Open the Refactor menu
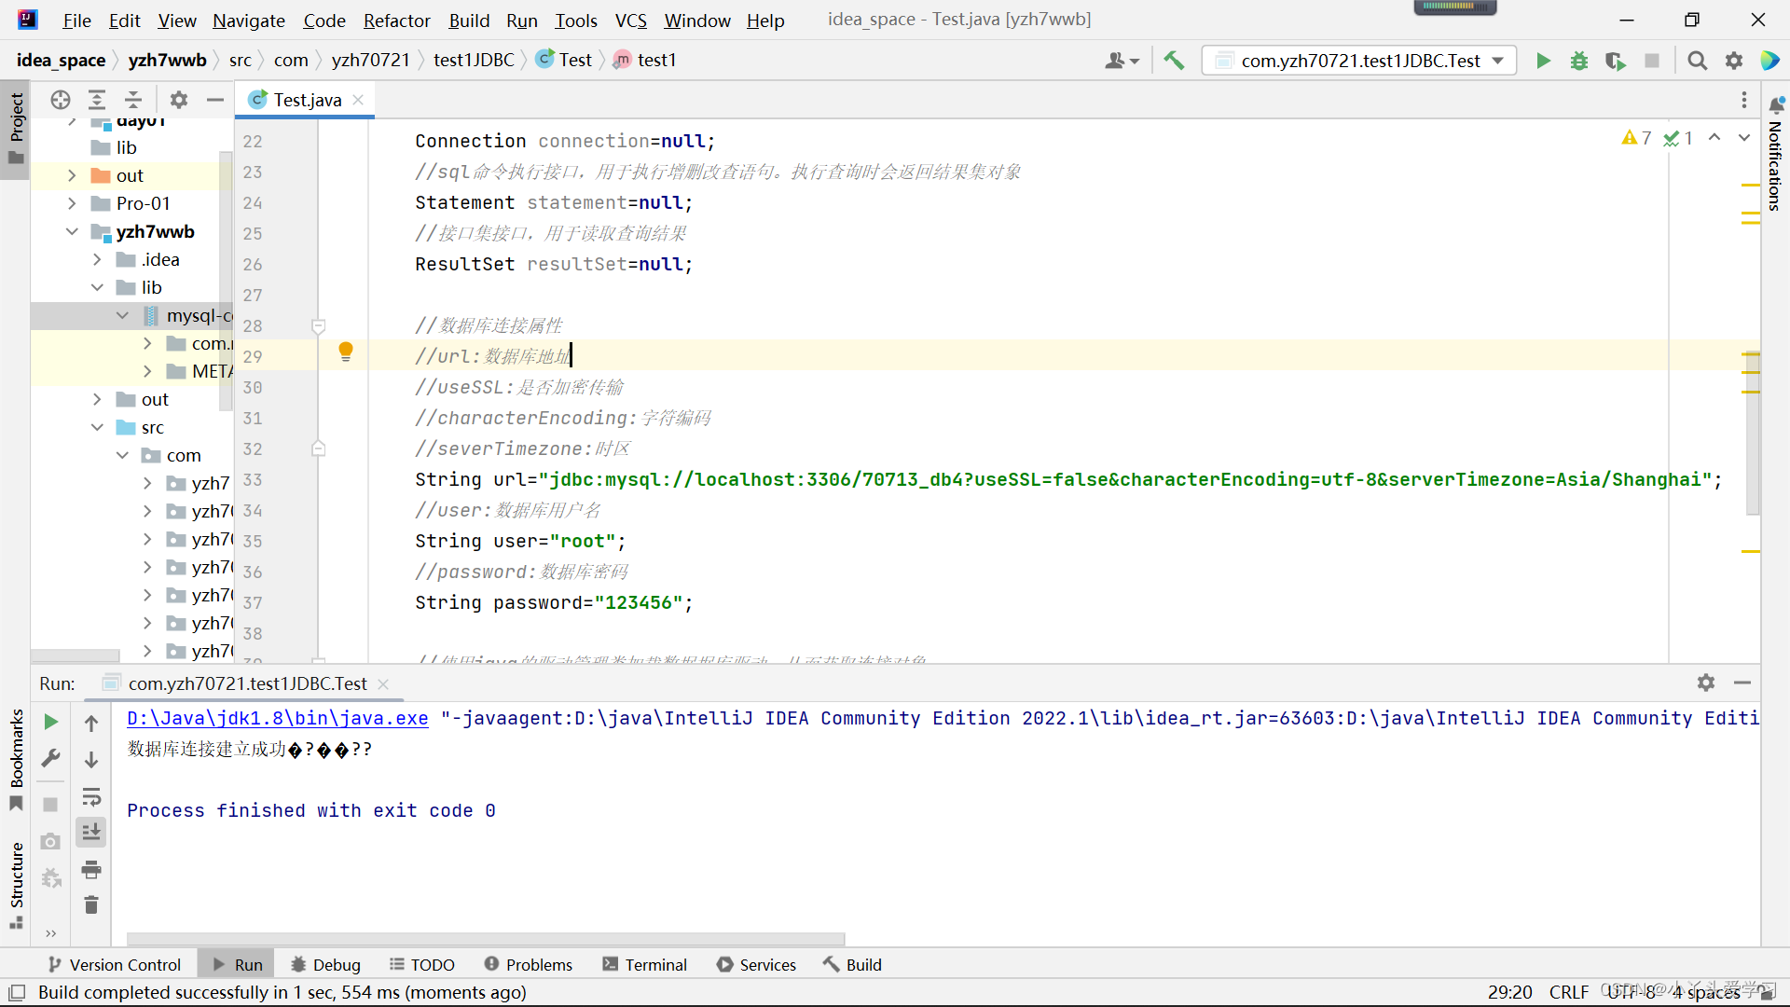Viewport: 1790px width, 1007px height. (x=396, y=21)
